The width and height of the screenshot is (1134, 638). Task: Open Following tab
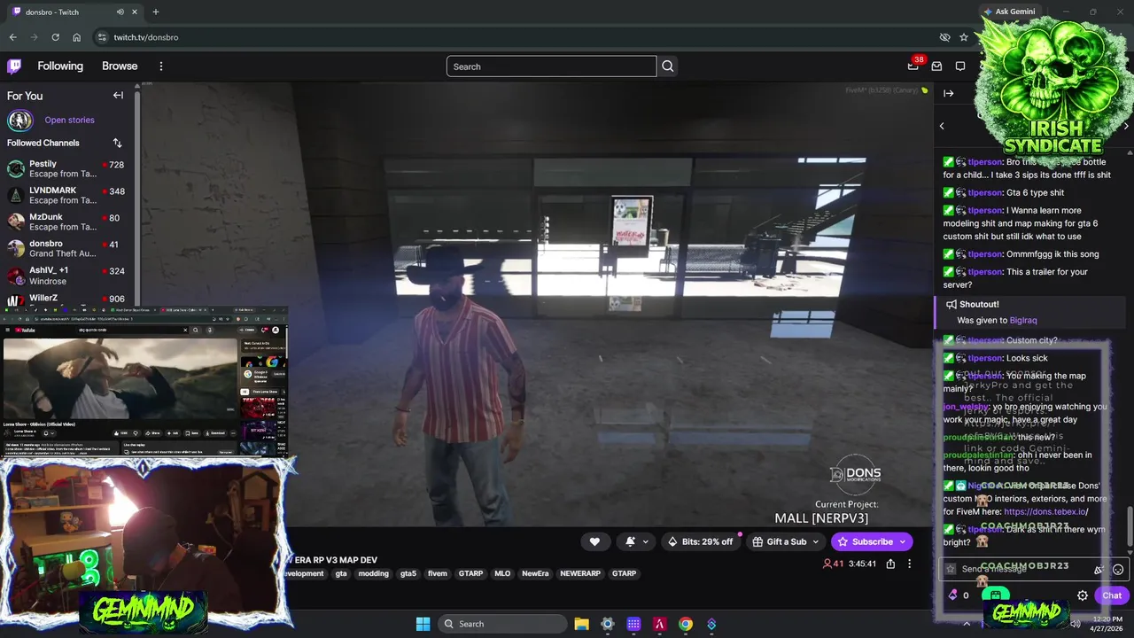60,66
